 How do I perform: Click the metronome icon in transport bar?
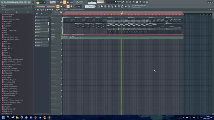click(x=58, y=2)
